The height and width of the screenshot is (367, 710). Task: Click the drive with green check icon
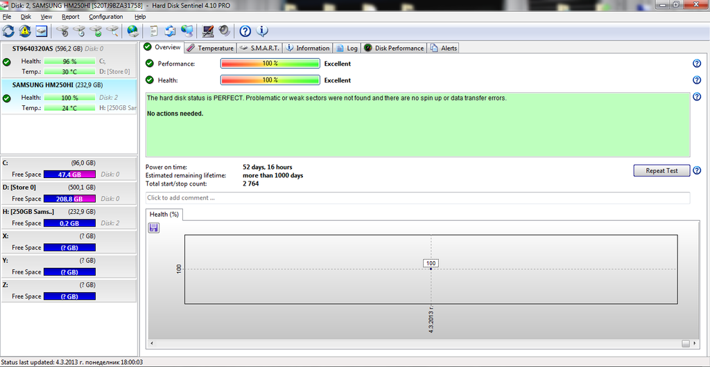(96, 30)
